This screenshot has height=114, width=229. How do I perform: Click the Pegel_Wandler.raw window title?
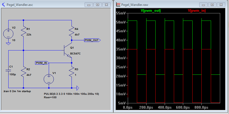point(135,5)
